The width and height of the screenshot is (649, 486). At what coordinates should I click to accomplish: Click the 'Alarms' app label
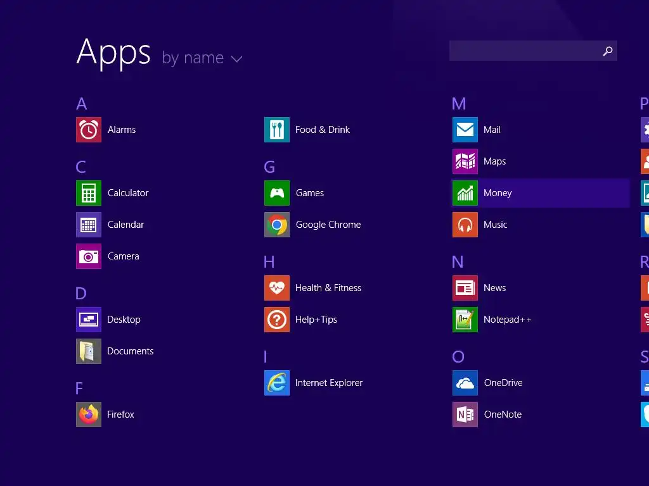(x=122, y=130)
